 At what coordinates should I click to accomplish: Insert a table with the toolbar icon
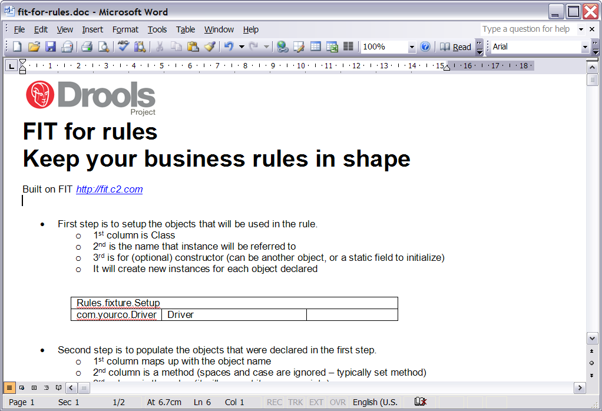pyautogui.click(x=315, y=47)
